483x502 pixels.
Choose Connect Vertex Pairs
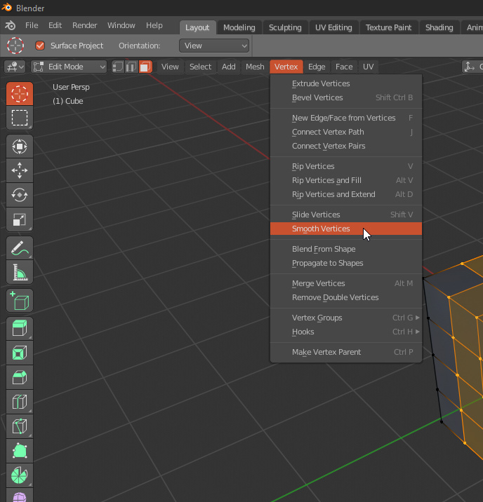pos(346,146)
